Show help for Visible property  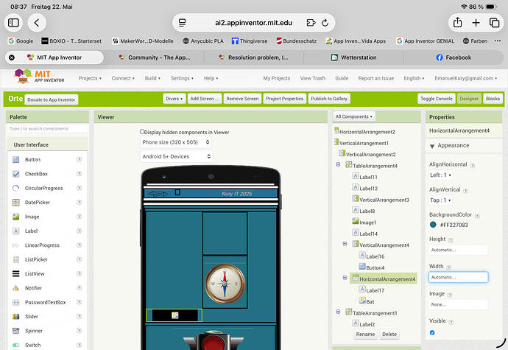pyautogui.click(x=451, y=322)
